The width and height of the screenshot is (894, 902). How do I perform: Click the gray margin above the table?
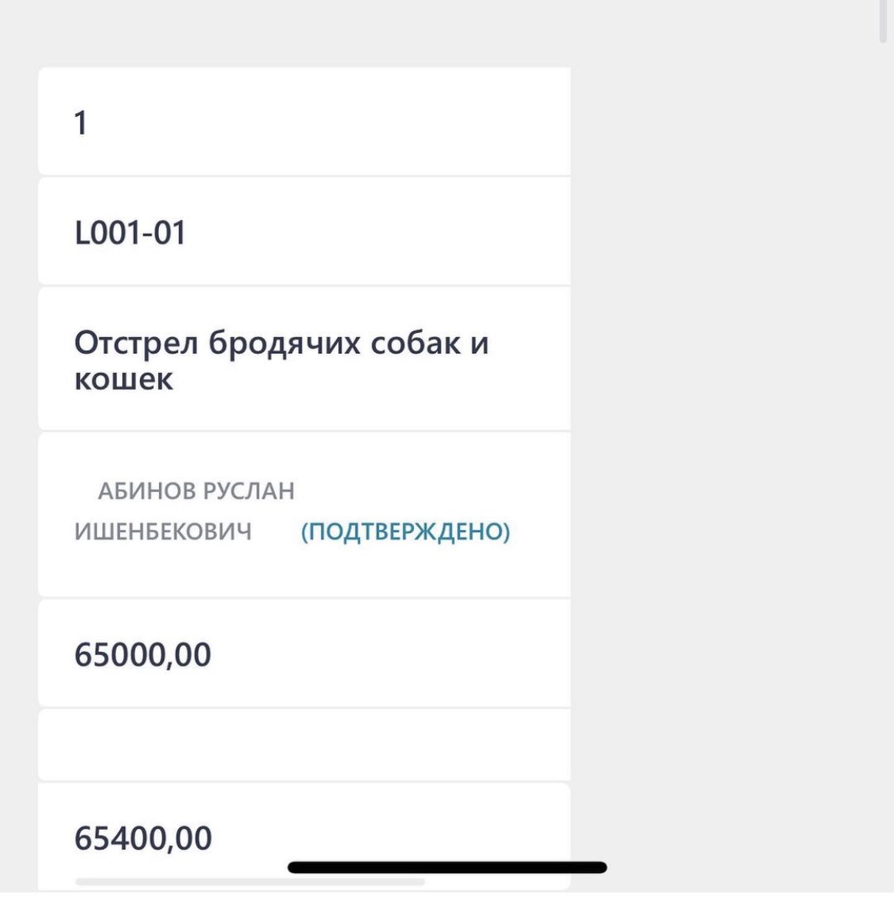pyautogui.click(x=302, y=33)
